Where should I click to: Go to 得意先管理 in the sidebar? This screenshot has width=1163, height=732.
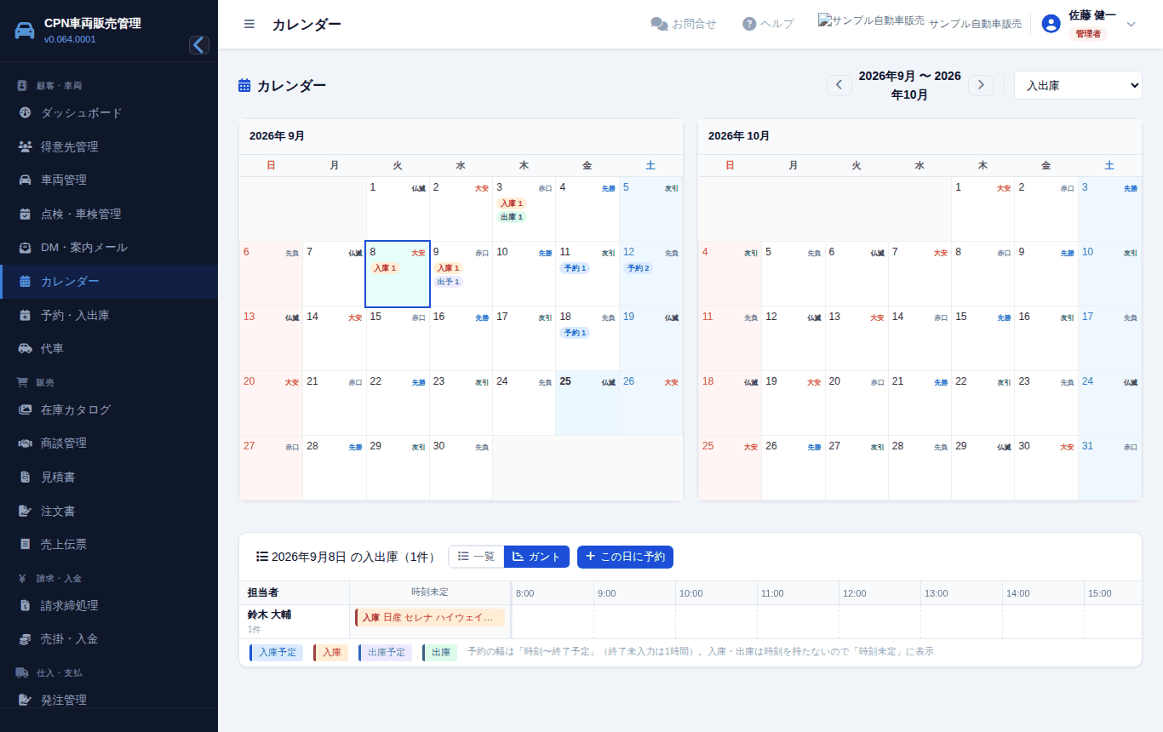pyautogui.click(x=109, y=146)
